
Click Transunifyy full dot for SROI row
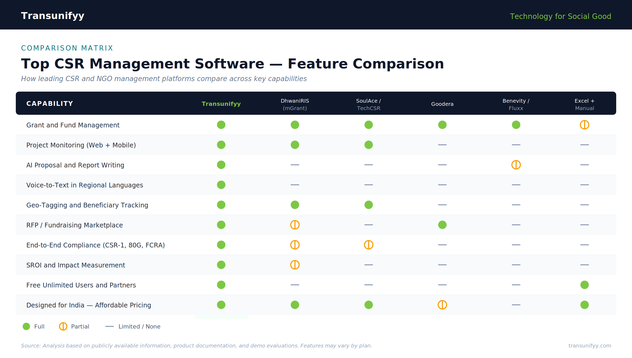tap(221, 265)
